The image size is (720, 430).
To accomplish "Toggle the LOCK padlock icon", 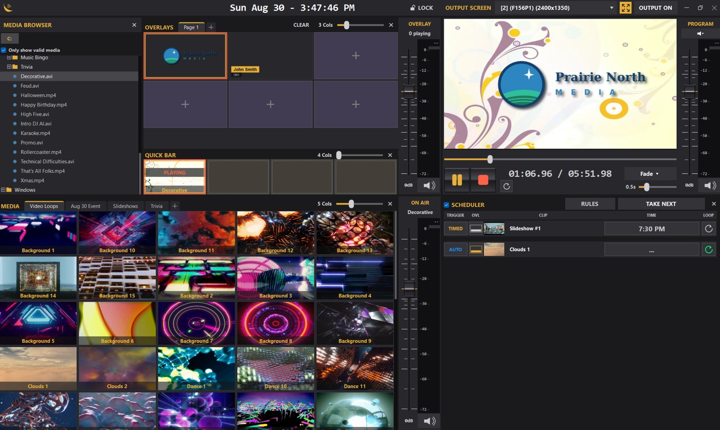I will 412,8.
